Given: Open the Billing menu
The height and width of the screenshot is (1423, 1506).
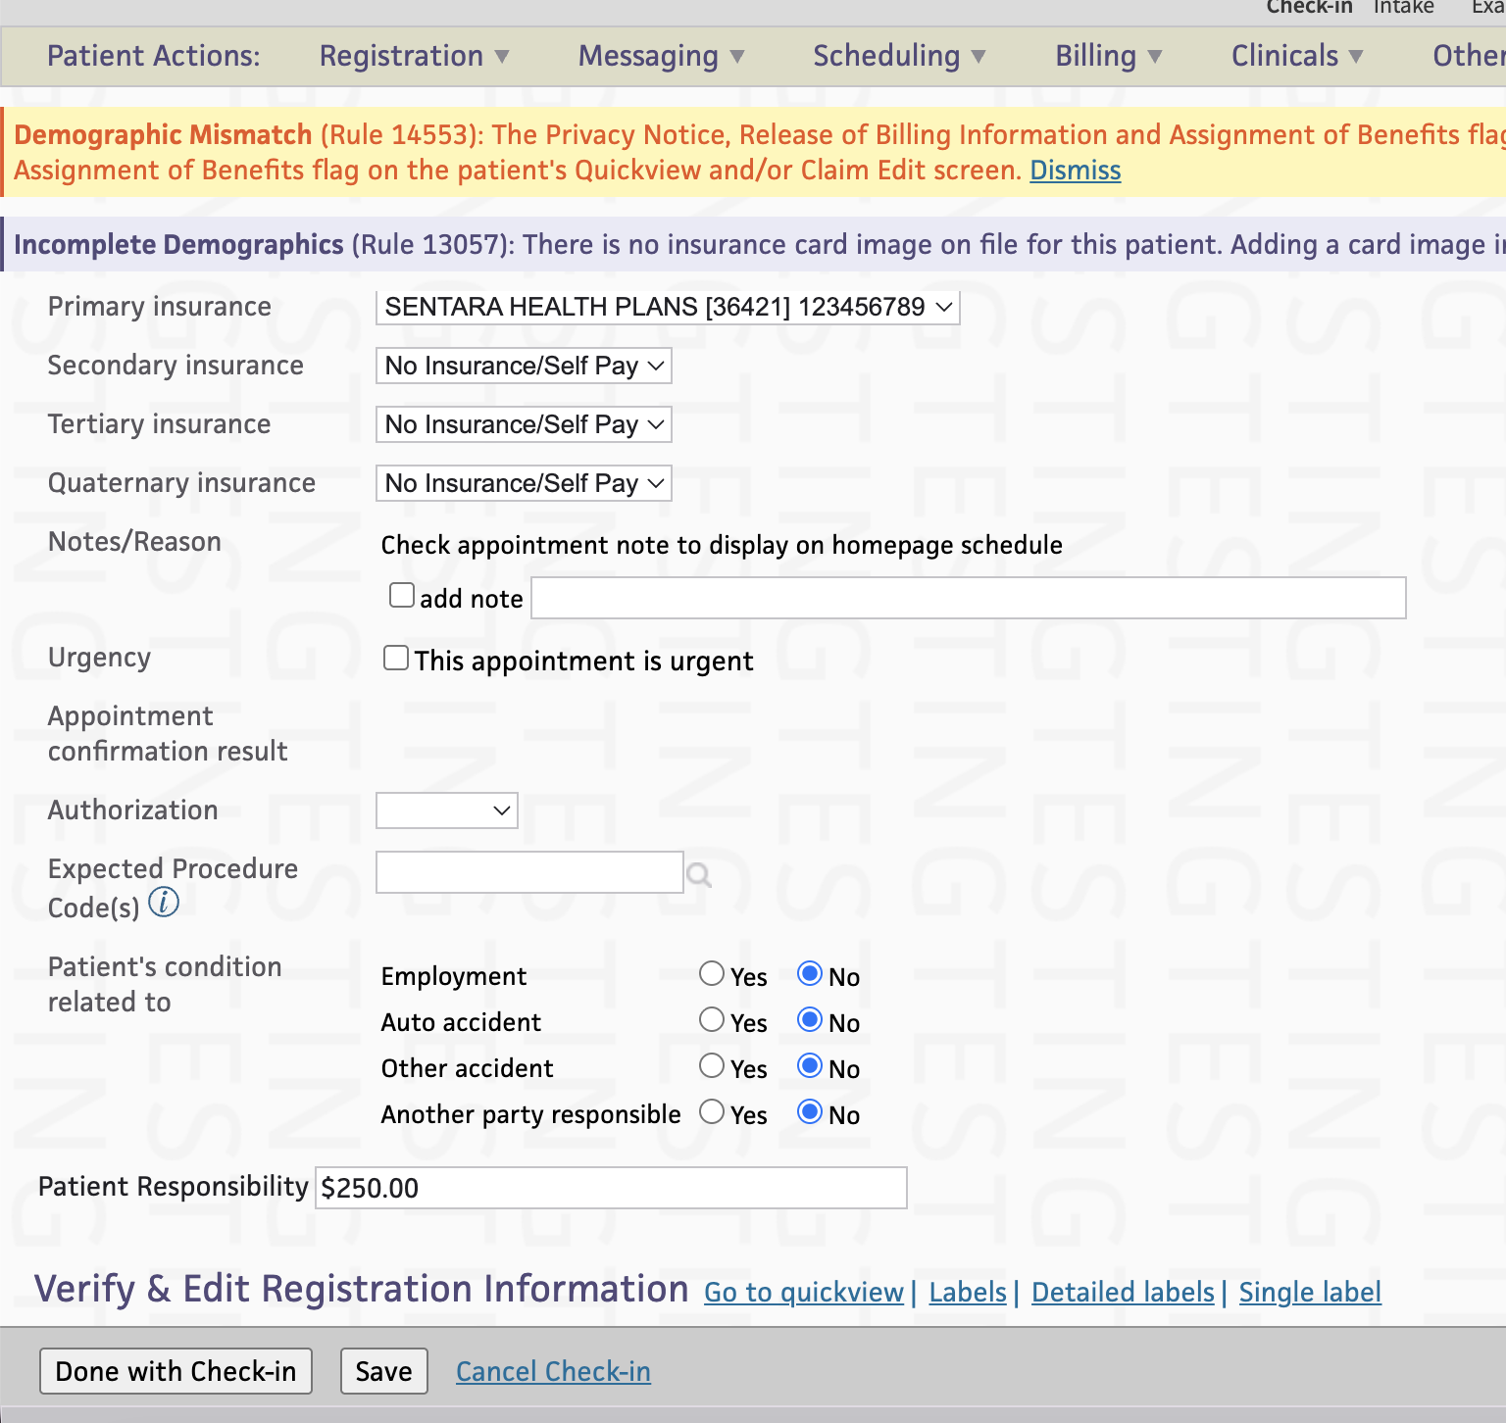Looking at the screenshot, I should (x=1106, y=56).
